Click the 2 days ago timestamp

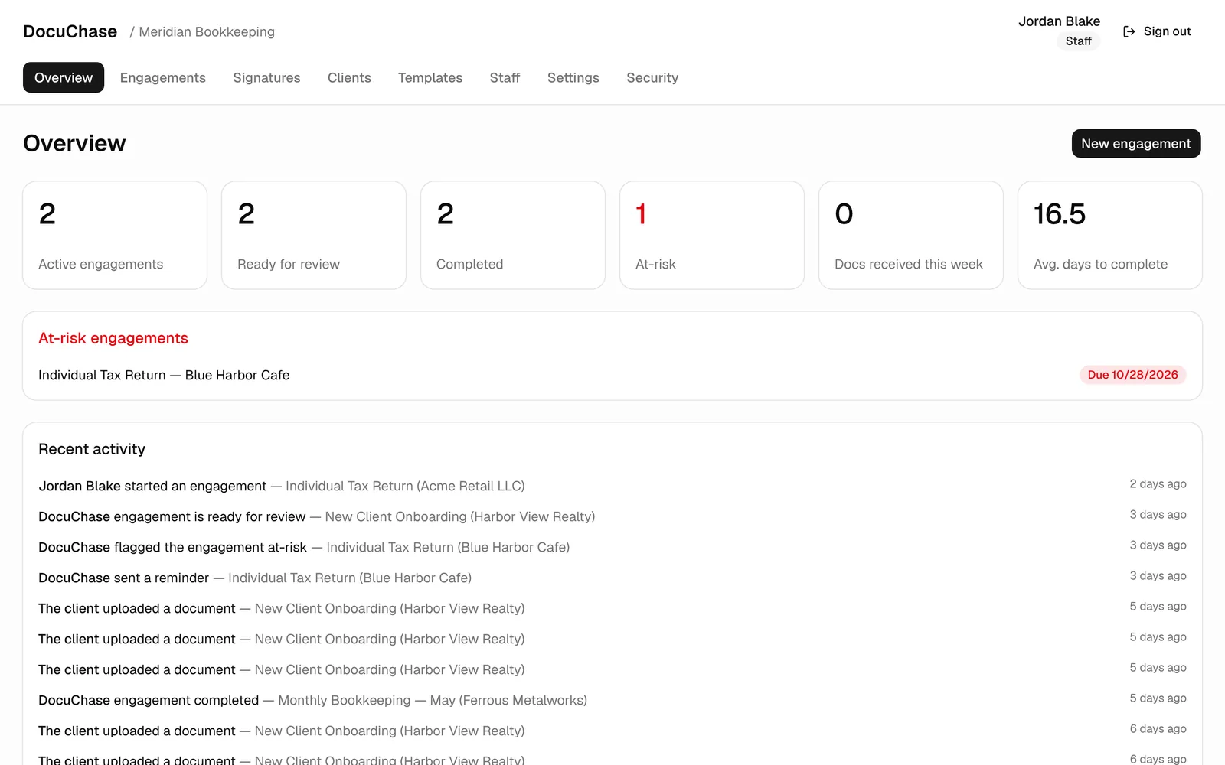pos(1158,484)
